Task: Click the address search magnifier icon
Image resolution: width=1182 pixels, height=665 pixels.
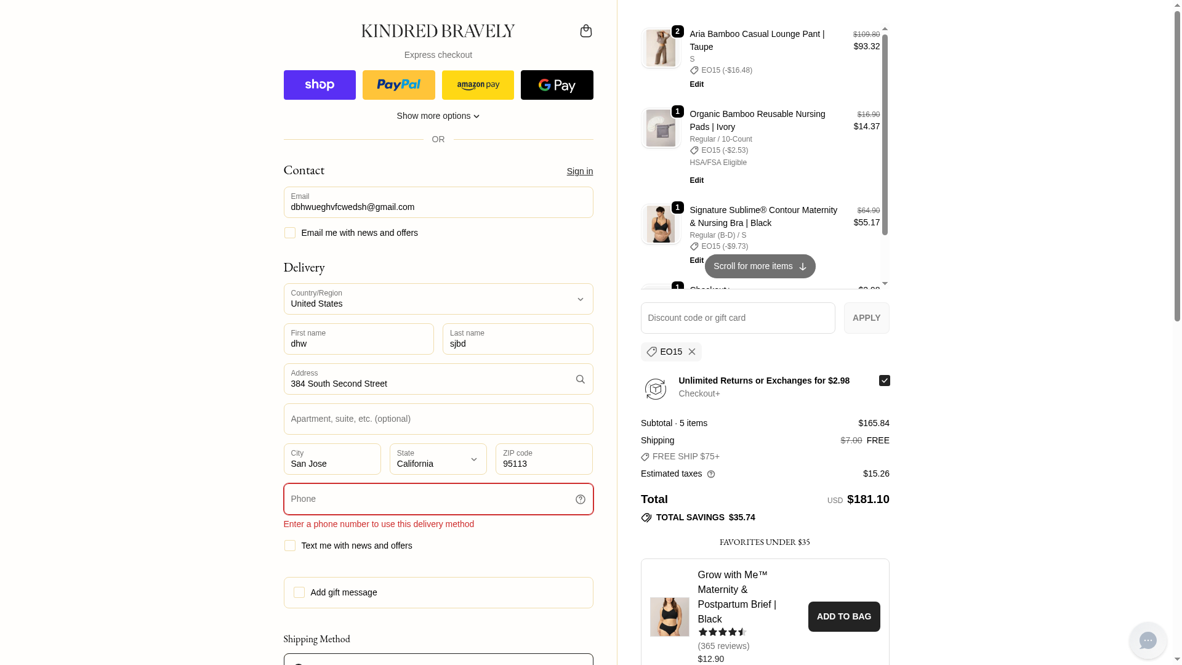Action: 580,379
